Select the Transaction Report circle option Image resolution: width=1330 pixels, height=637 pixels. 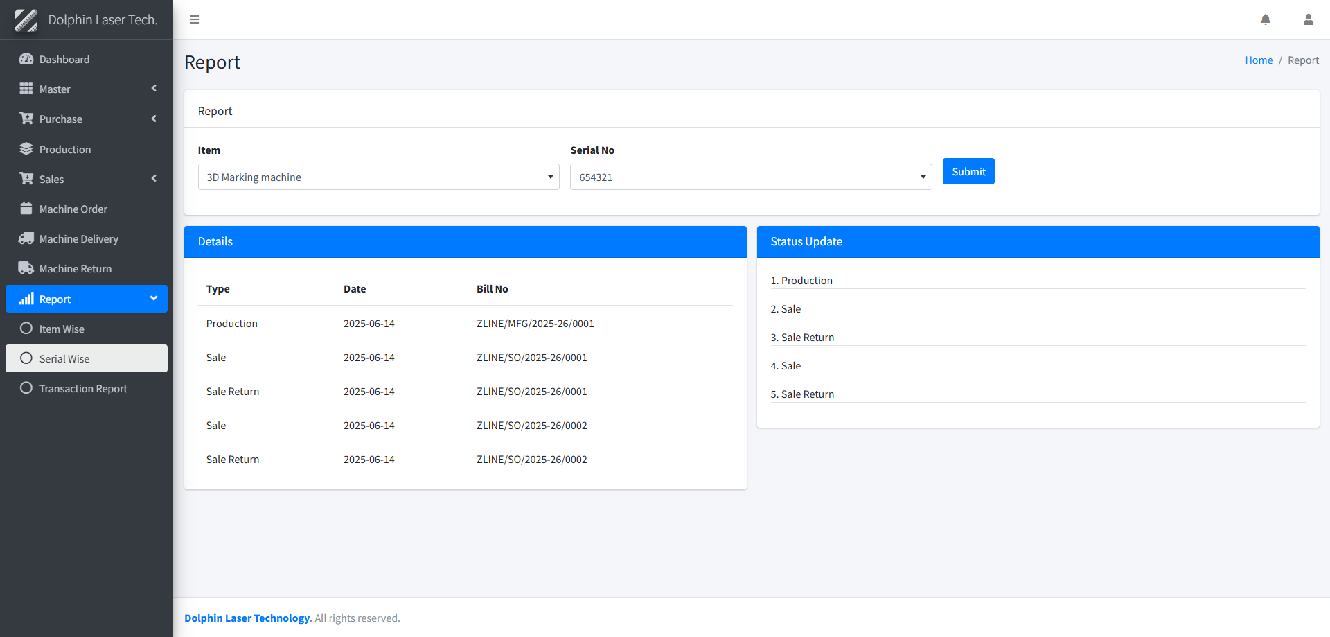26,388
